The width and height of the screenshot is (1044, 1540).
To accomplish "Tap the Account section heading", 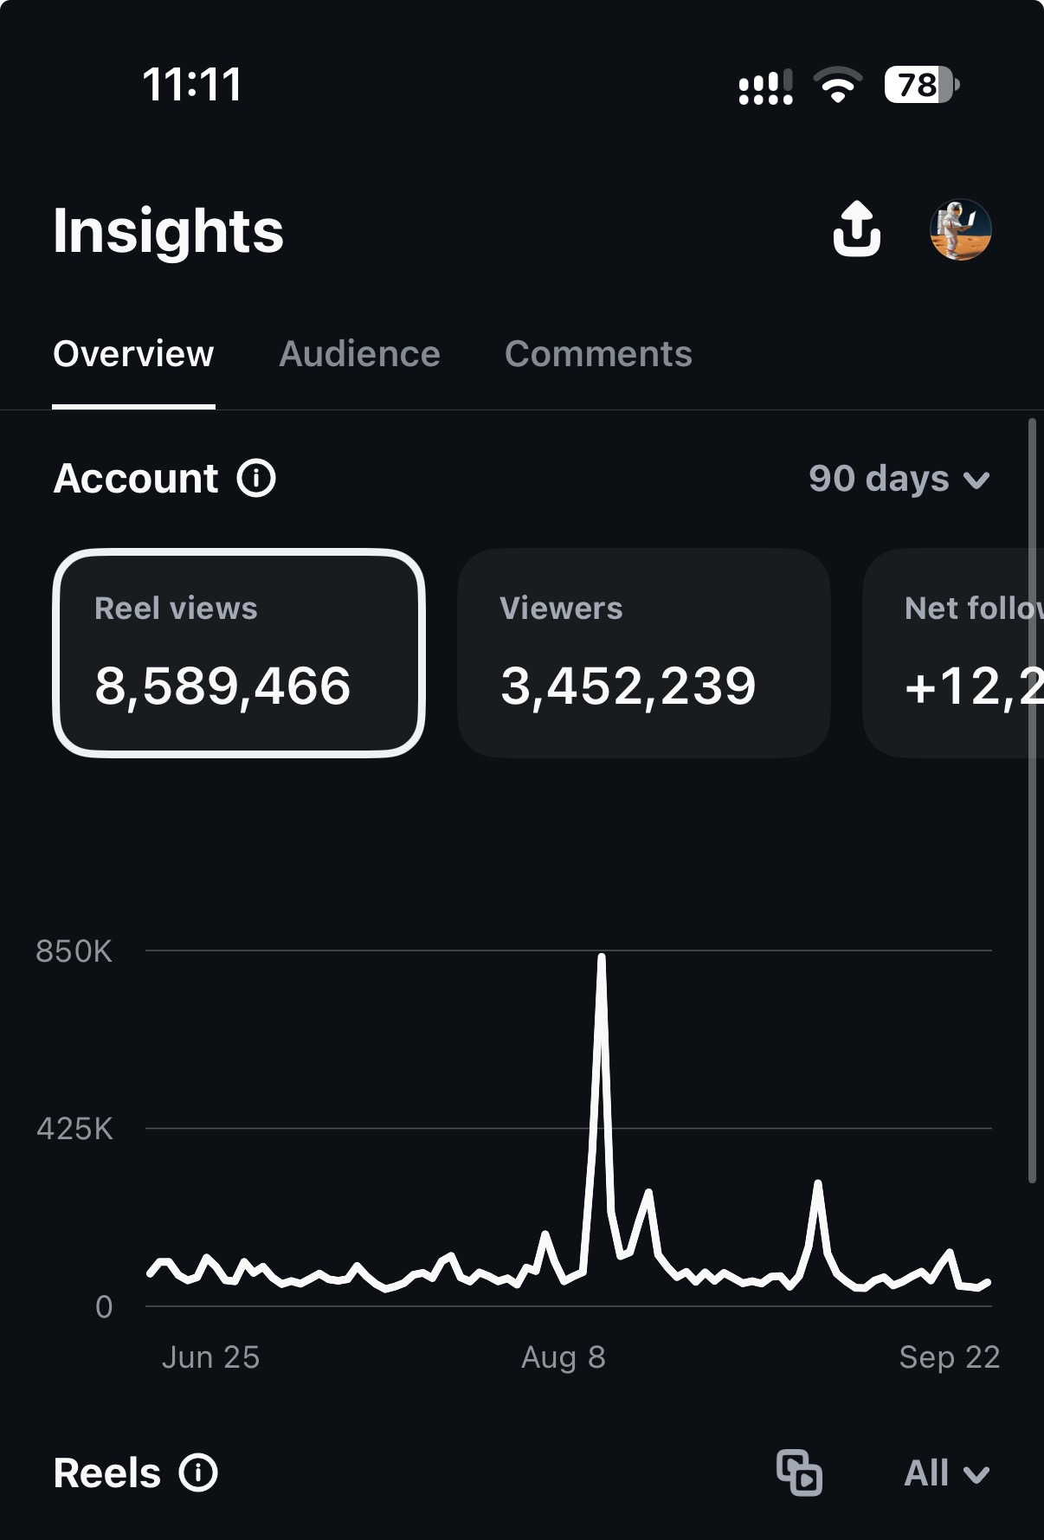I will pyautogui.click(x=136, y=479).
